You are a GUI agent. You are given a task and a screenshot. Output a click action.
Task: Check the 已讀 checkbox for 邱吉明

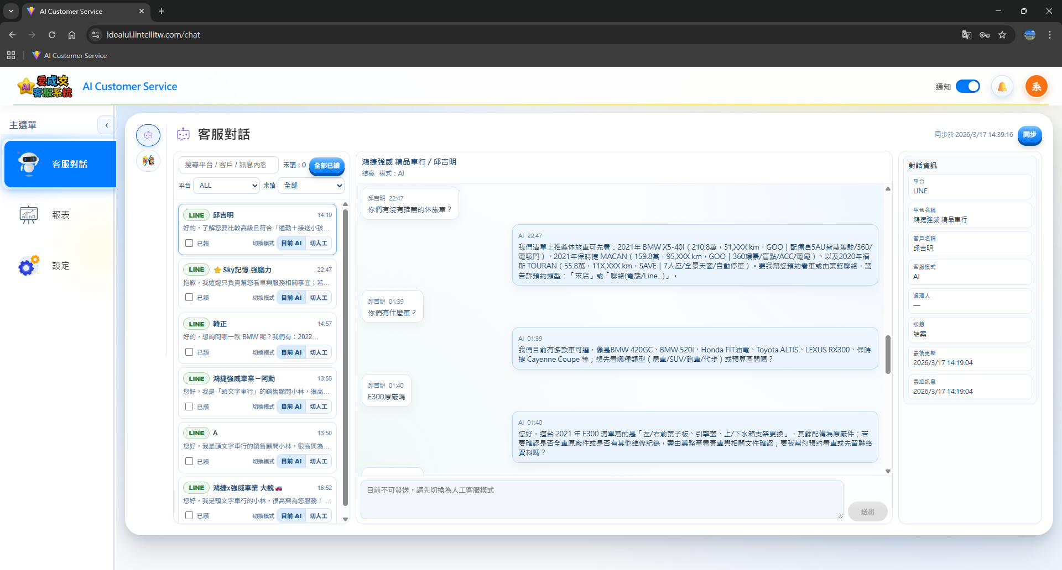tap(189, 243)
